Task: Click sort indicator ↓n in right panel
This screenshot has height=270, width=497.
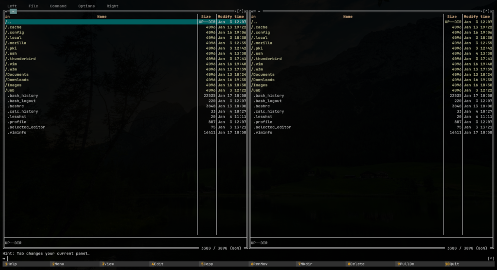Action: [x=253, y=17]
